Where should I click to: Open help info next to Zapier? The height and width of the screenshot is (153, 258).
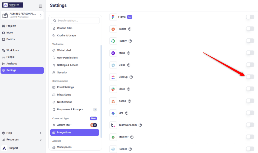[130, 29]
